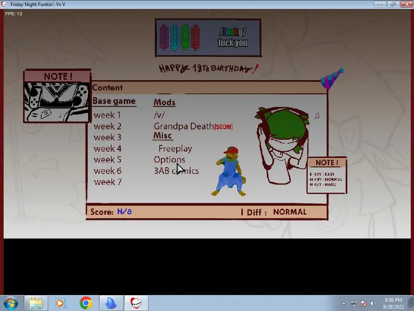Click the Happy 18th Birthday text
414x311 pixels.
208,69
